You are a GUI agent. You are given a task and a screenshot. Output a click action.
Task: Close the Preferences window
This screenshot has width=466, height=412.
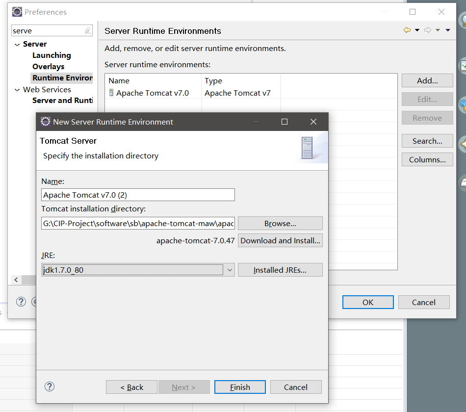(x=441, y=12)
